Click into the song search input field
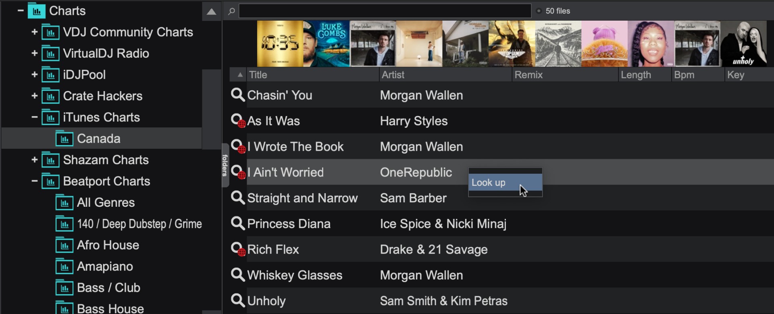 pos(385,11)
